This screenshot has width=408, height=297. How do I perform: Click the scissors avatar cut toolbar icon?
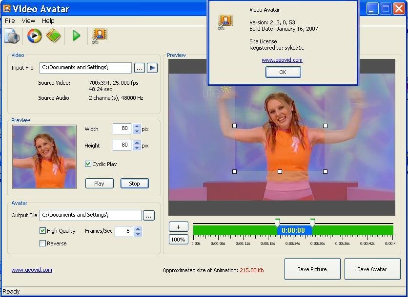(99, 36)
